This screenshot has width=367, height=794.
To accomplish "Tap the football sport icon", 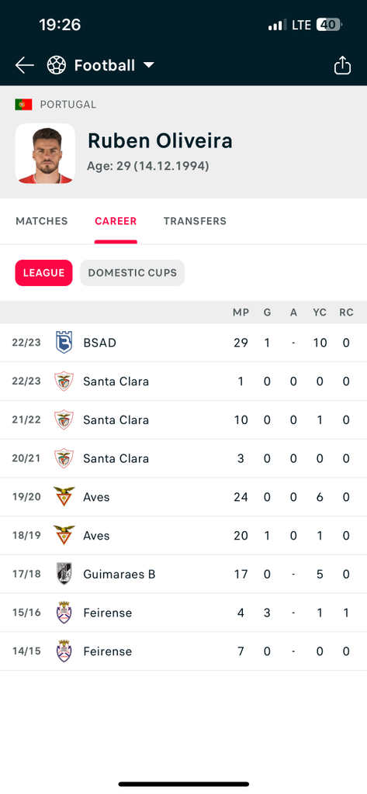I will 57,65.
